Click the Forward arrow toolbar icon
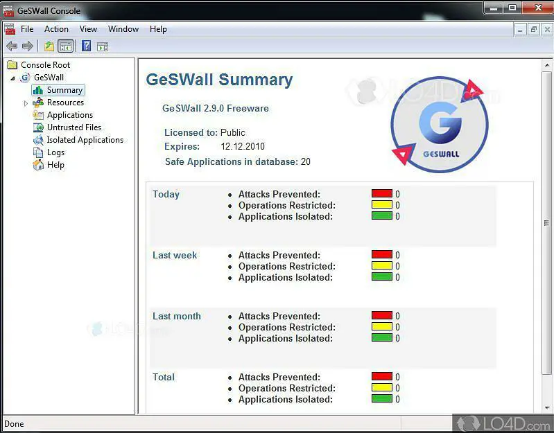Screen dimensions: 554x433 (28, 46)
